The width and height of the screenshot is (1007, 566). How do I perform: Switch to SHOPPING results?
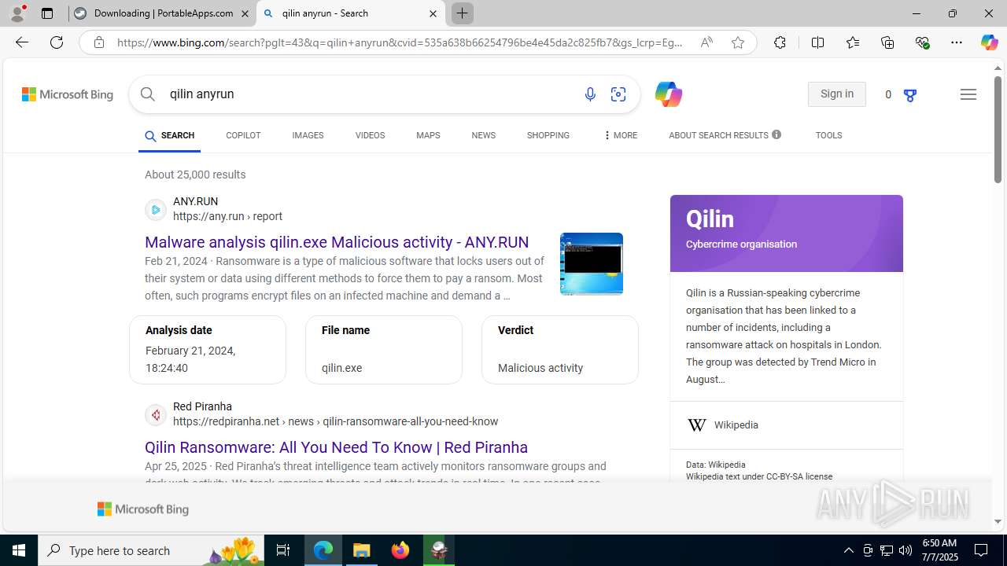click(x=548, y=135)
